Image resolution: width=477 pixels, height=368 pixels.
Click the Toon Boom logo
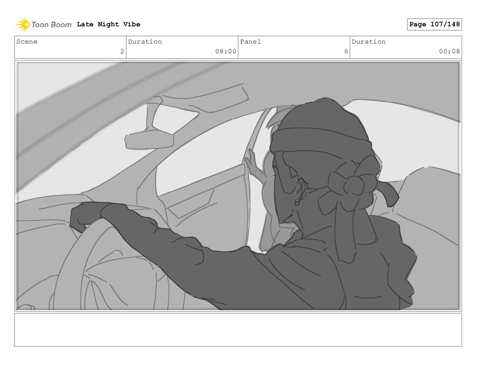(44, 24)
